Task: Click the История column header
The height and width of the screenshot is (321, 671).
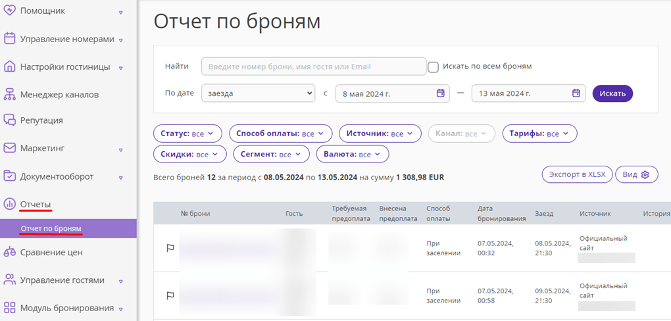Action: [657, 213]
